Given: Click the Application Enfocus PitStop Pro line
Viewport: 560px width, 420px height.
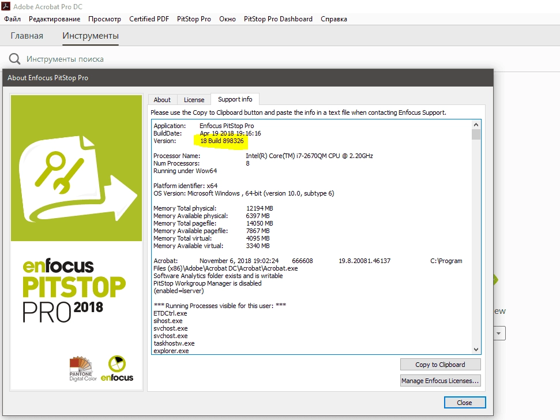Looking at the screenshot, I should coord(204,126).
